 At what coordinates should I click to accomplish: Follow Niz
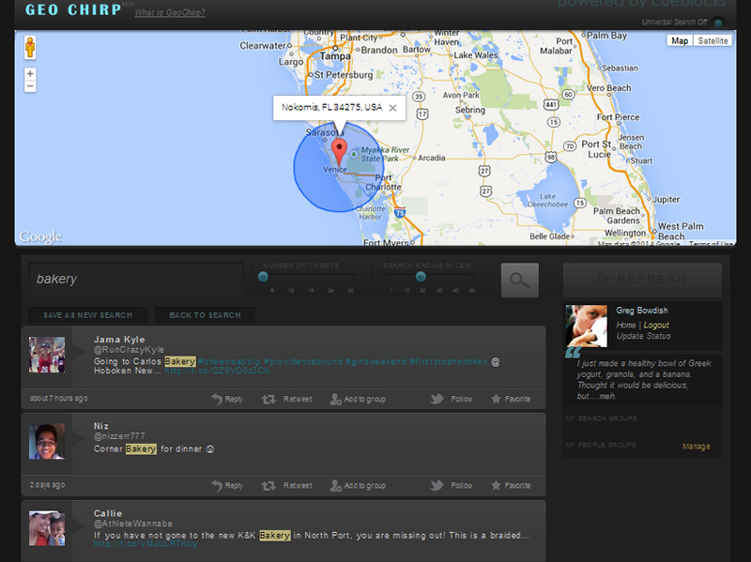click(x=452, y=485)
